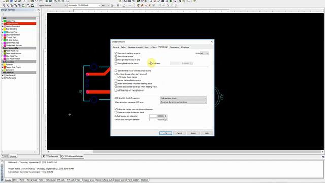Click Default jumper pin diameter field
325x183 pixels.
tap(157, 116)
